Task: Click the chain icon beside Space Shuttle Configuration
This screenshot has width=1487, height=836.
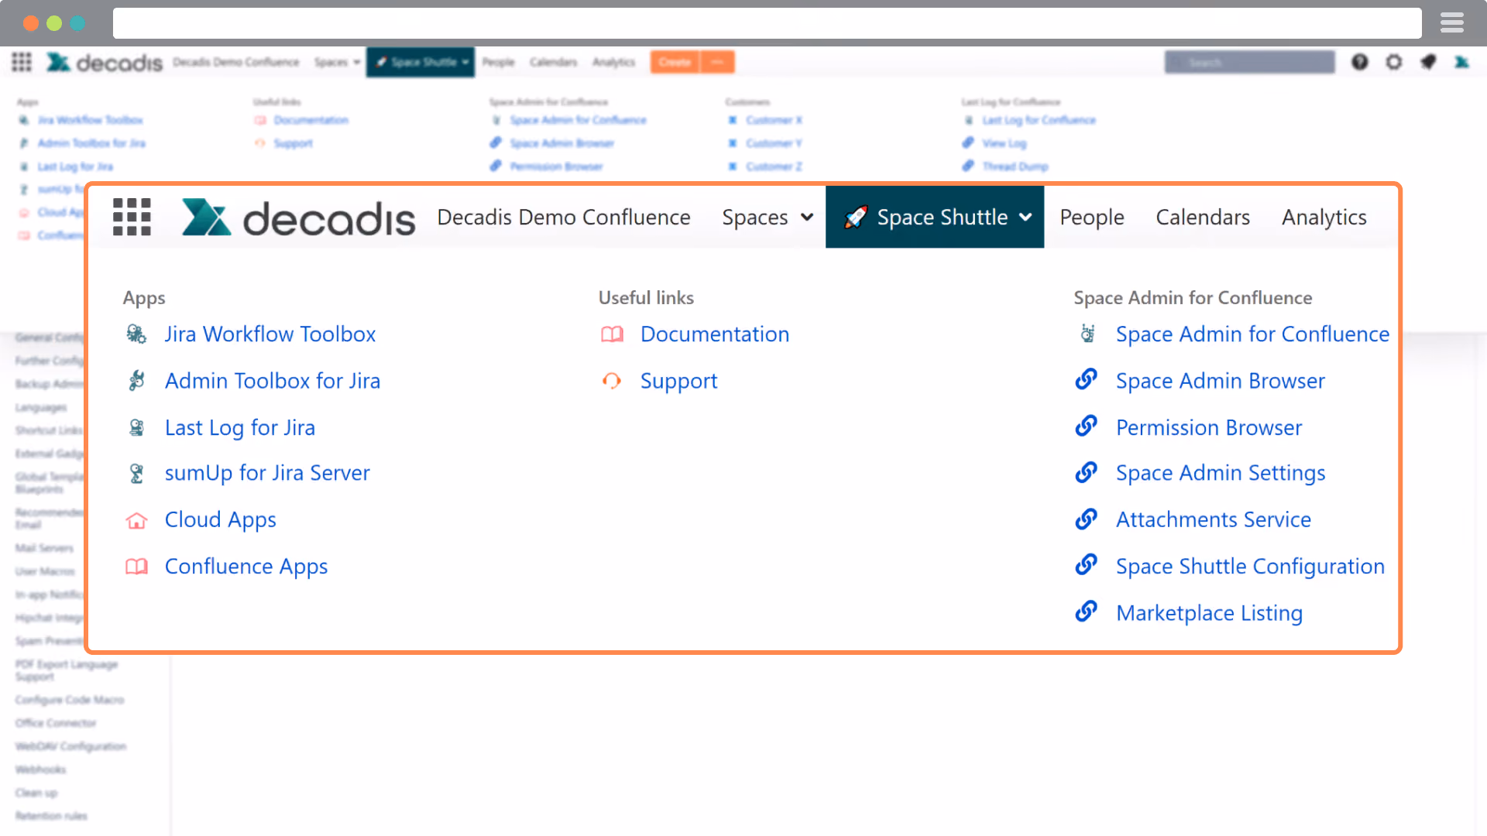Action: tap(1087, 565)
